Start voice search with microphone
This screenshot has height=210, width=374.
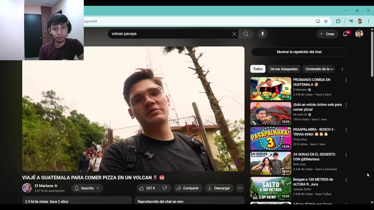coord(262,34)
